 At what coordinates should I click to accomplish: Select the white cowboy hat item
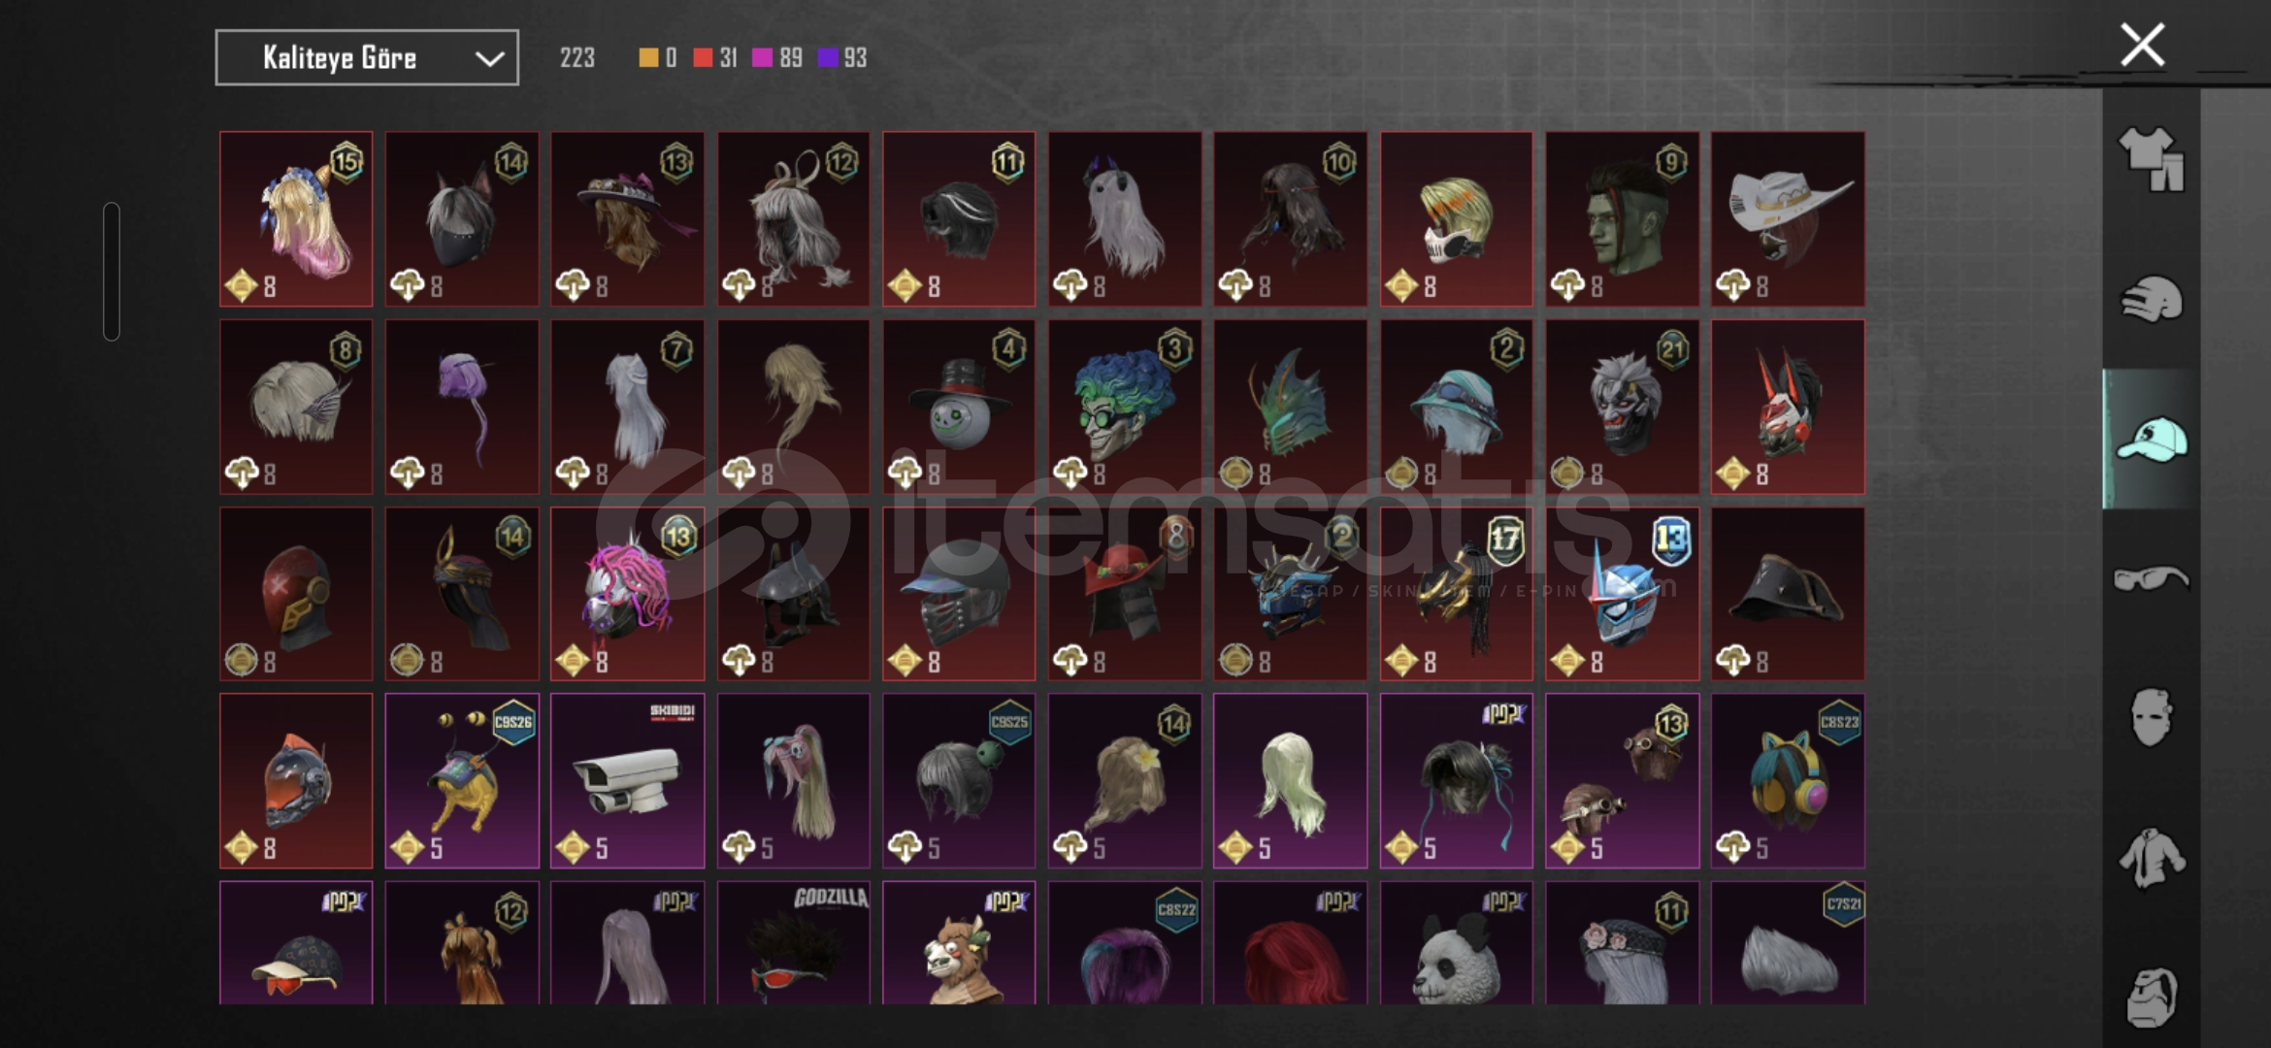[1788, 219]
